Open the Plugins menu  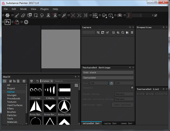click(x=44, y=9)
